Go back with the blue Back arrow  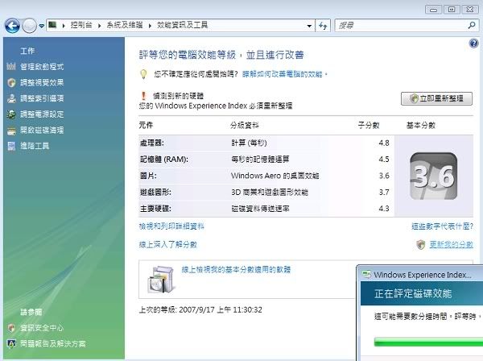pyautogui.click(x=12, y=26)
